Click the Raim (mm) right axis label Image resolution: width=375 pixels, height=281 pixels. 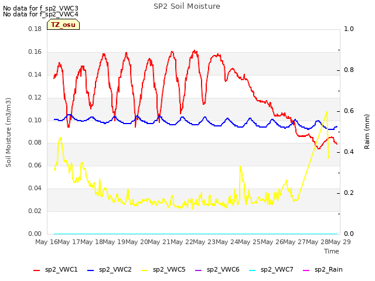coord(367,132)
